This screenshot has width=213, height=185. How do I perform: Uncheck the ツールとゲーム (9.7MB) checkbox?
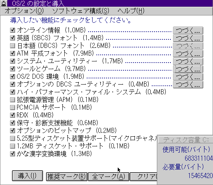pos(12,69)
